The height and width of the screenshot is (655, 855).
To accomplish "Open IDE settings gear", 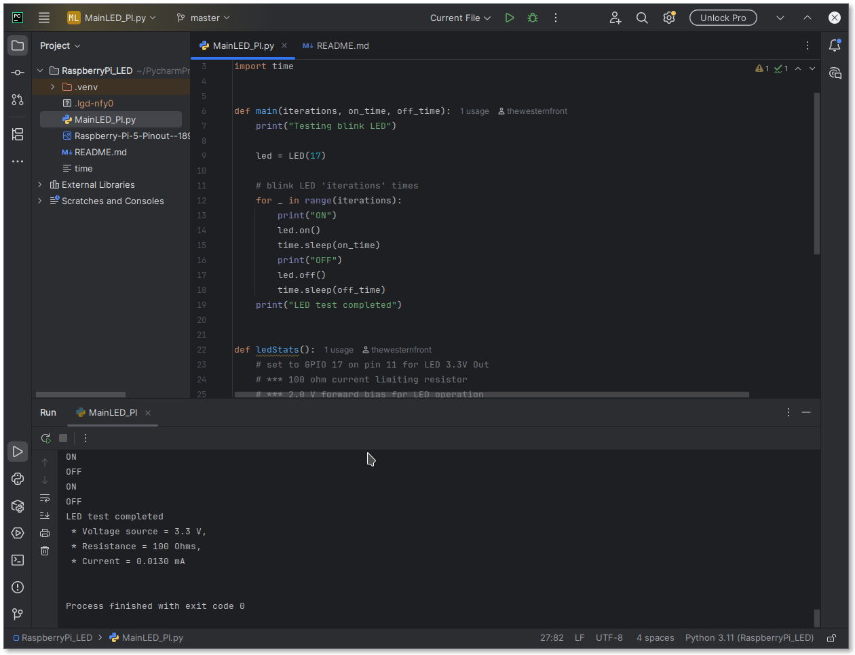I will 669,18.
